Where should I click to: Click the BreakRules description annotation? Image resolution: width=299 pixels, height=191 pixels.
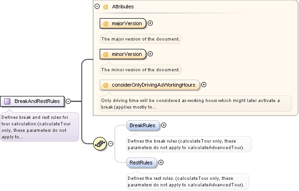(189, 144)
